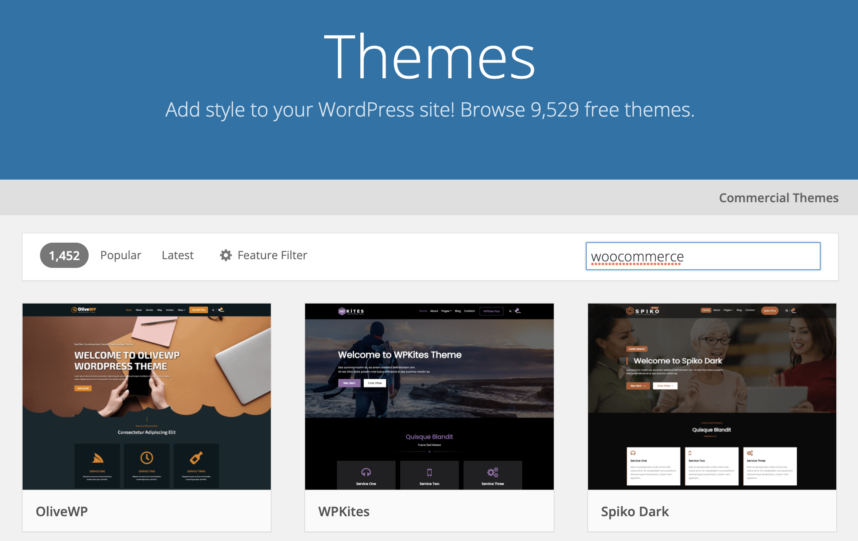Switch to the Popular tab
Viewport: 858px width, 541px height.
click(x=121, y=255)
